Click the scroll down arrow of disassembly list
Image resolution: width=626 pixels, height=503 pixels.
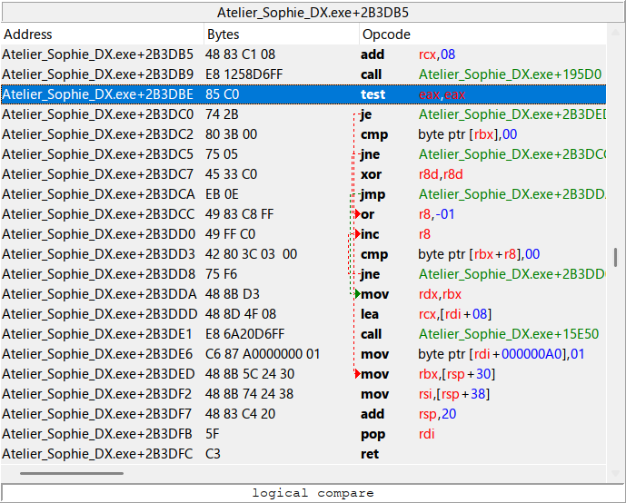click(617, 474)
